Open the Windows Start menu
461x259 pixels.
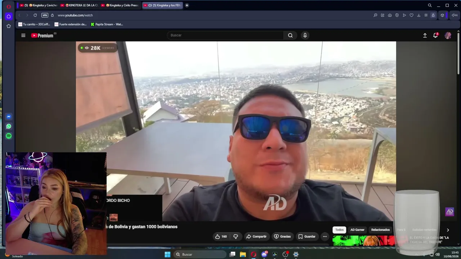pyautogui.click(x=167, y=254)
